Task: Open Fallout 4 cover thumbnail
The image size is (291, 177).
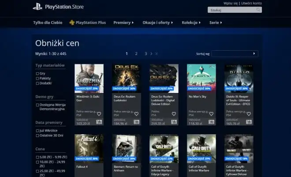Action: [x=89, y=149]
